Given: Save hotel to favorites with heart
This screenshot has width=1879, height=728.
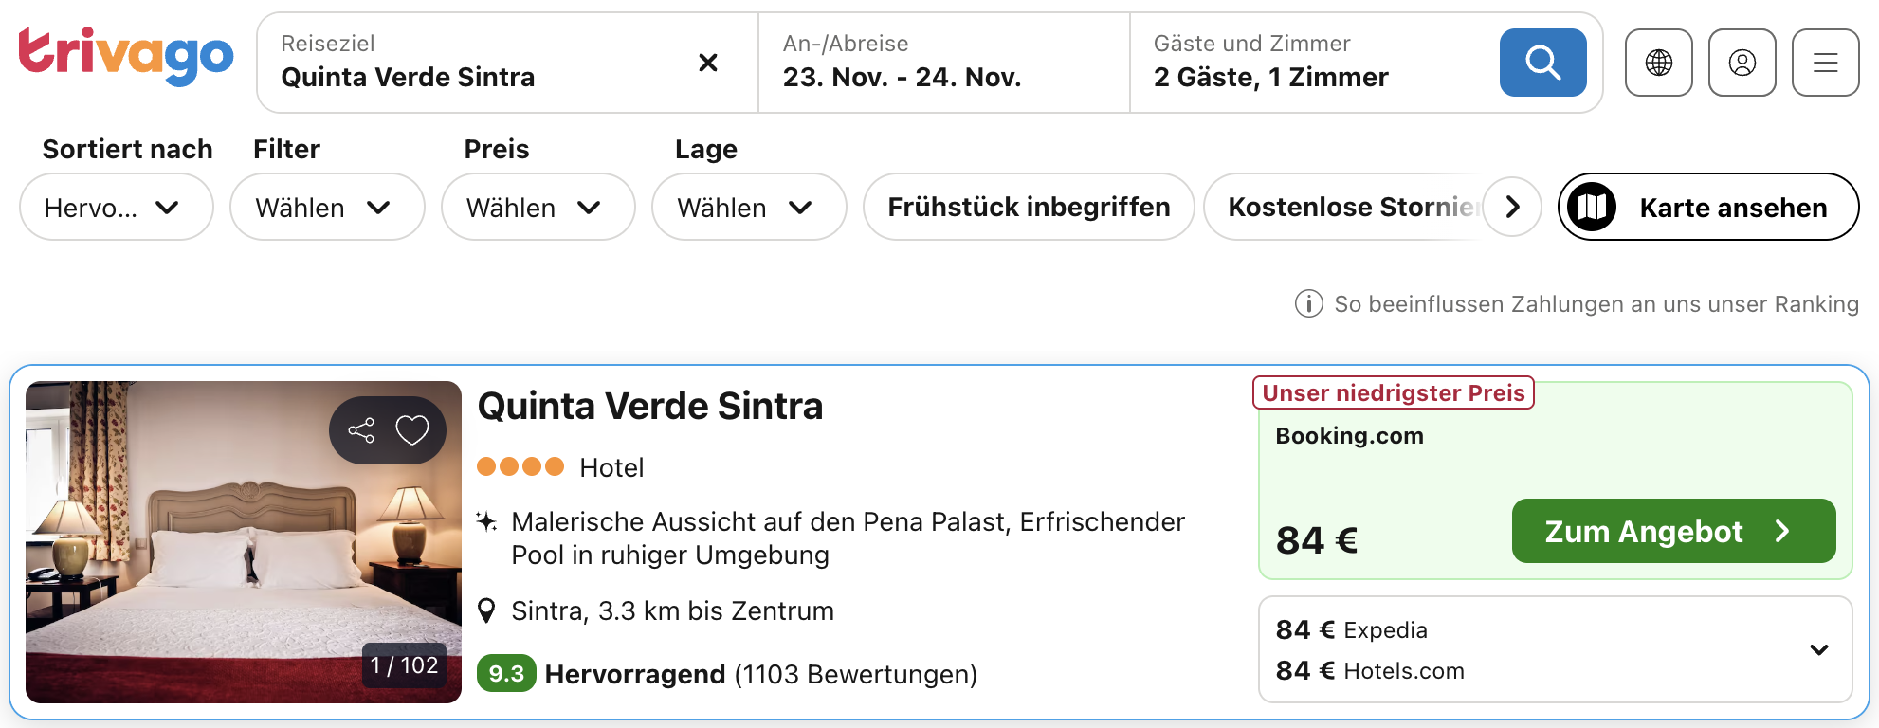Looking at the screenshot, I should pyautogui.click(x=412, y=430).
